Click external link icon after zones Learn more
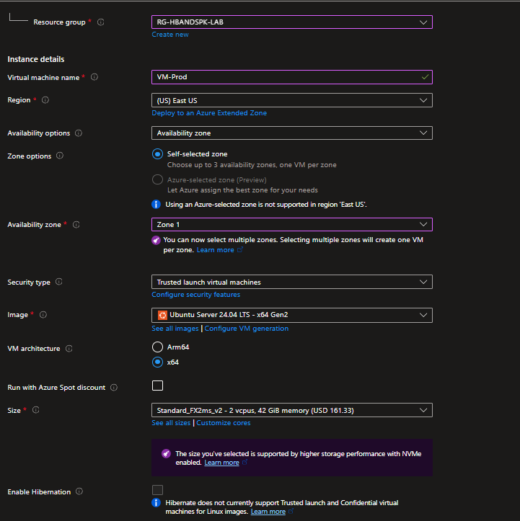The width and height of the screenshot is (520, 521). point(240,249)
